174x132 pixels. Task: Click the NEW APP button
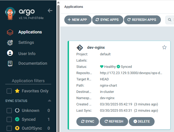pos(78,20)
